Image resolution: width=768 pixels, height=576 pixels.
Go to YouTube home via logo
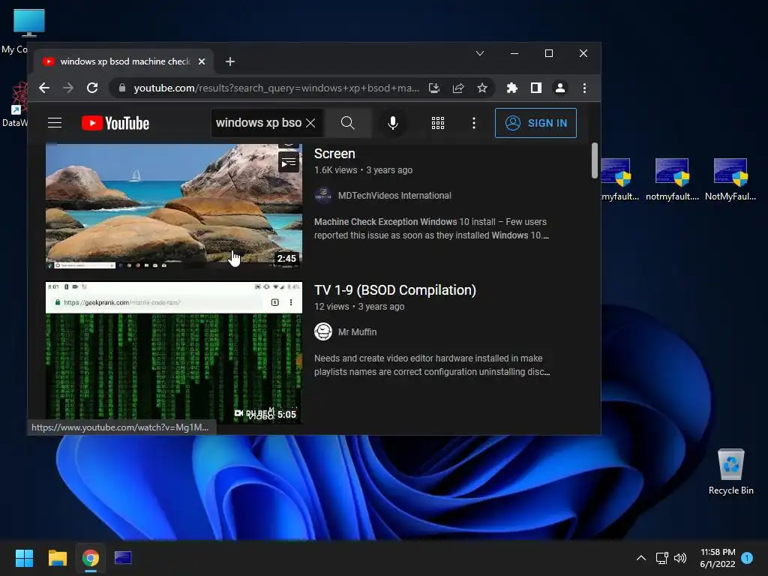(x=115, y=123)
